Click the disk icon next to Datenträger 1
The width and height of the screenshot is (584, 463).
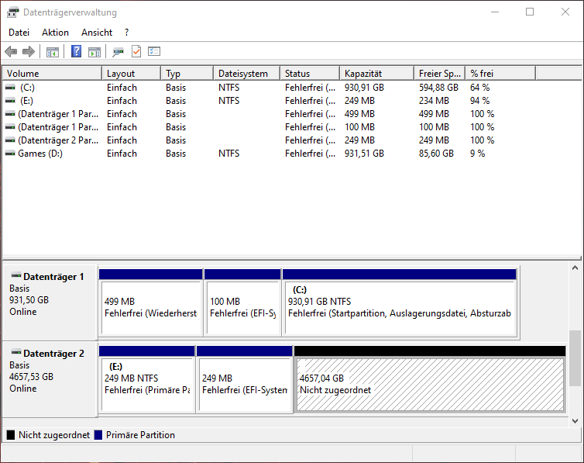[x=16, y=276]
